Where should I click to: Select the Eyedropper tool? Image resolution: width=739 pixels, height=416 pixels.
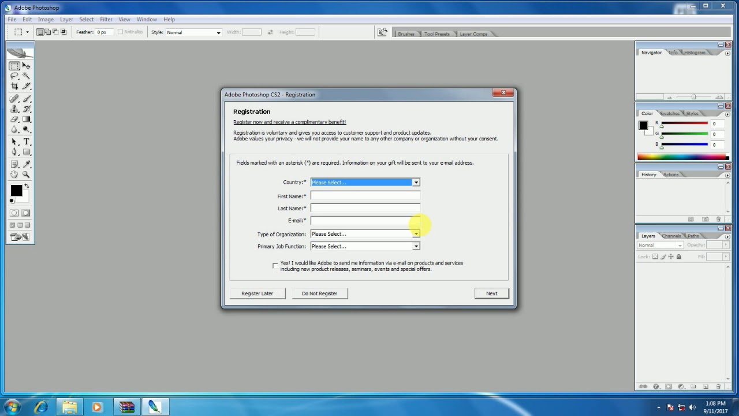click(26, 164)
